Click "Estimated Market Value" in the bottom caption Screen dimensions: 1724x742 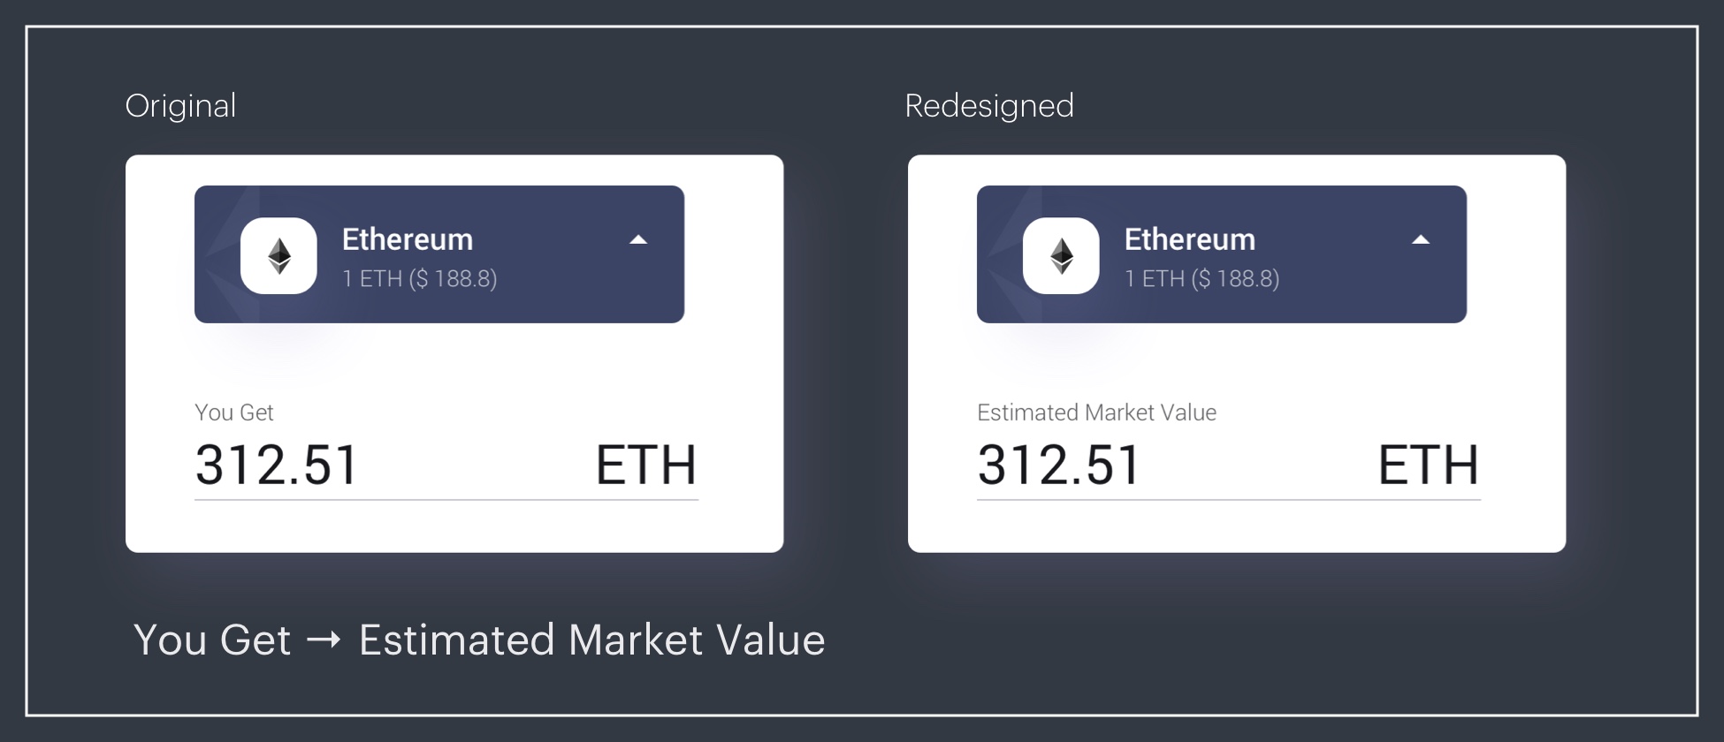tap(591, 640)
